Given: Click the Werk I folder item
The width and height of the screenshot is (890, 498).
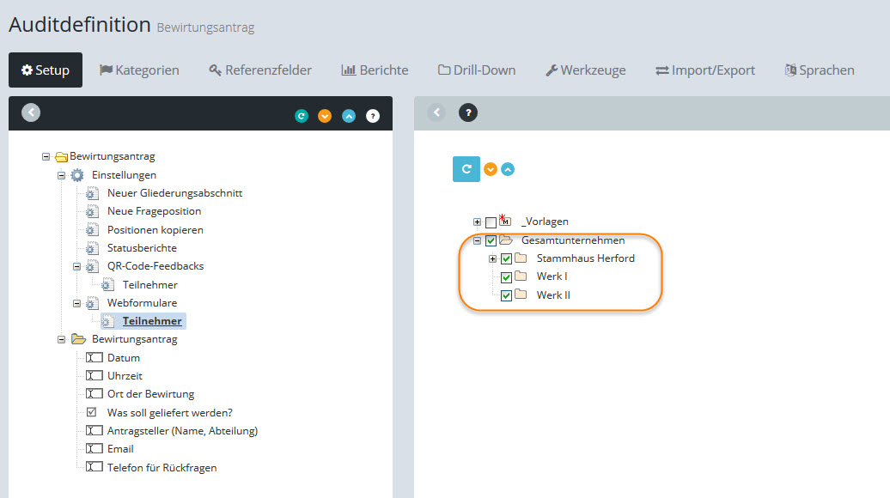Looking at the screenshot, I should click(x=552, y=276).
